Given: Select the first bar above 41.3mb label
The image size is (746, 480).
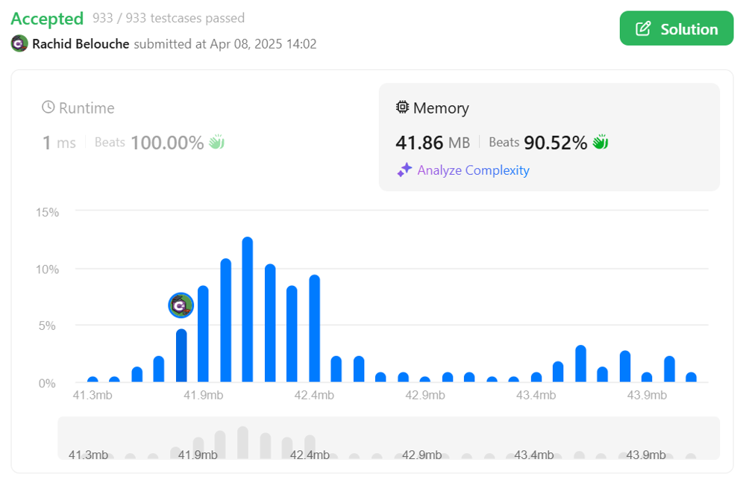Looking at the screenshot, I should click(x=93, y=379).
